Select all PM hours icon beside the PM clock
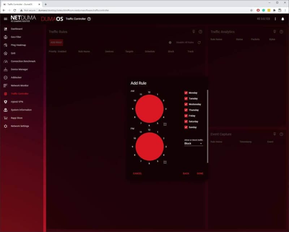The image size is (289, 232). click(x=165, y=162)
